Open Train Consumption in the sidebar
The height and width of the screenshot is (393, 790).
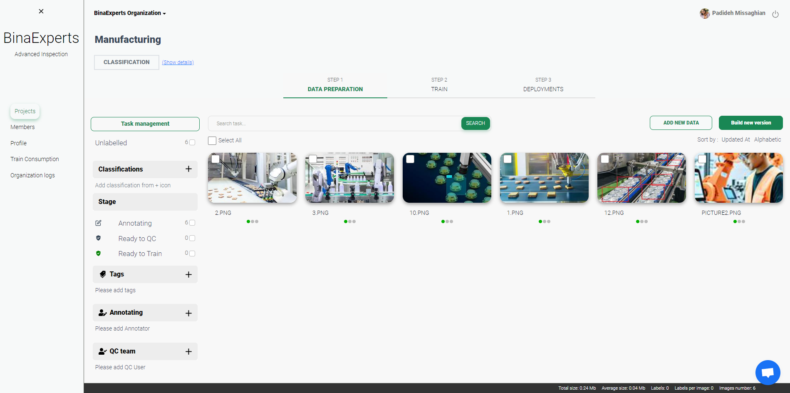pos(35,159)
